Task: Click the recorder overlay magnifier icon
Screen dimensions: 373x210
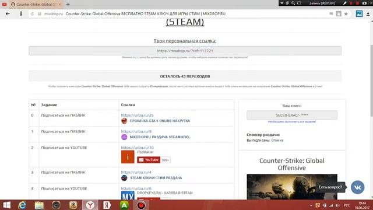Action: click(x=293, y=3)
